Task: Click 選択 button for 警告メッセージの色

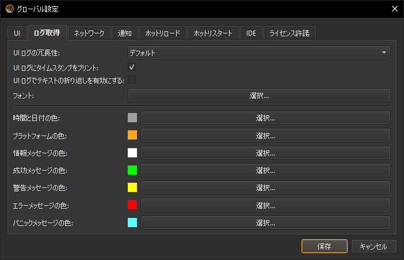Action: click(x=265, y=188)
